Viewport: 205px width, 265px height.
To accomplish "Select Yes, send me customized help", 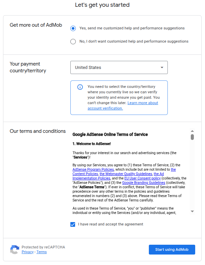I will [73, 28].
